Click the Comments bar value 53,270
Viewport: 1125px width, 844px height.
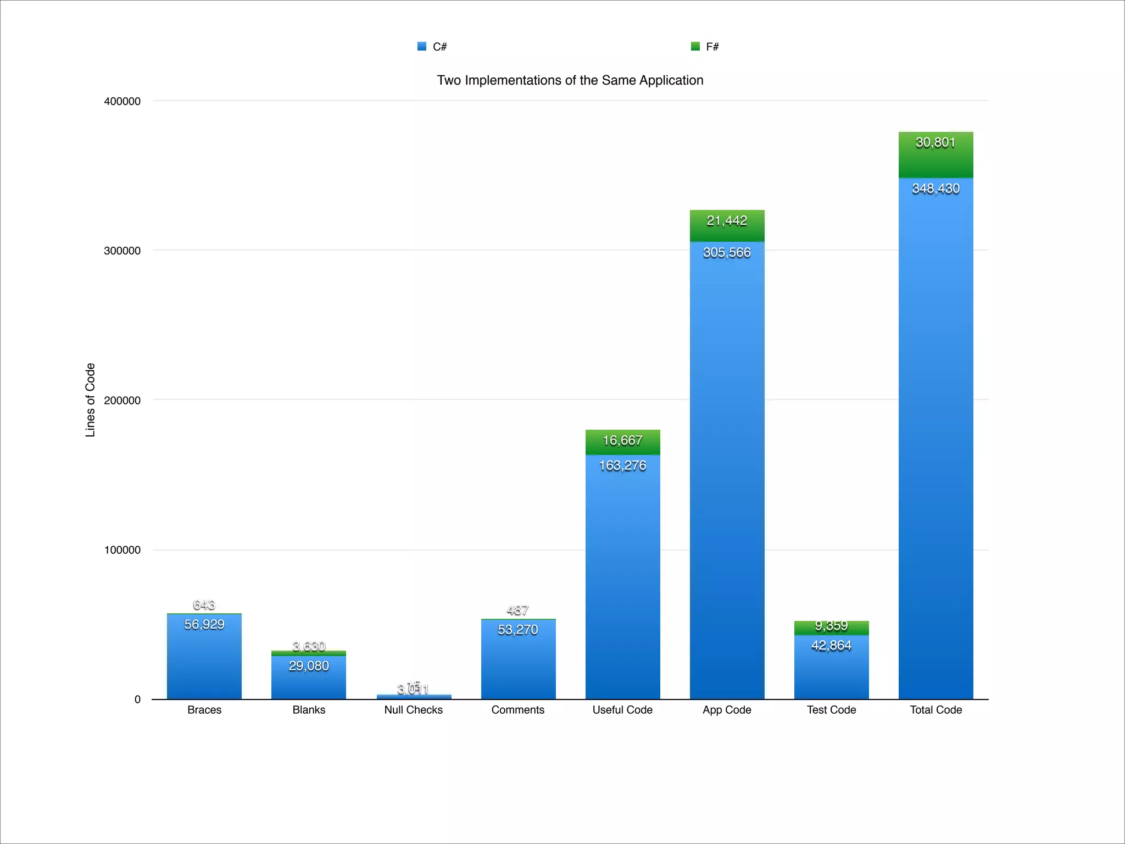(x=517, y=630)
